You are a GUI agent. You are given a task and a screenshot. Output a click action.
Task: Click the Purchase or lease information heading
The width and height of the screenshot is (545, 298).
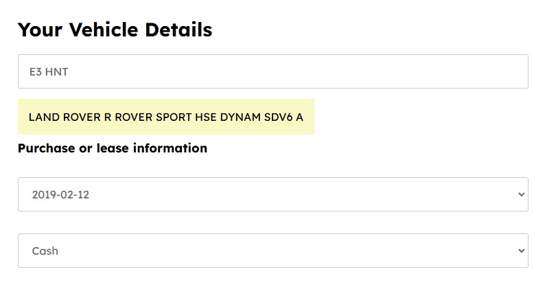(113, 148)
